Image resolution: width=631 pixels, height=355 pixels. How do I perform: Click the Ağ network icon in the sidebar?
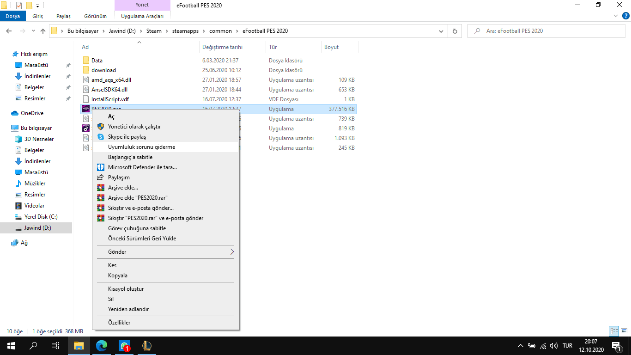tap(15, 243)
